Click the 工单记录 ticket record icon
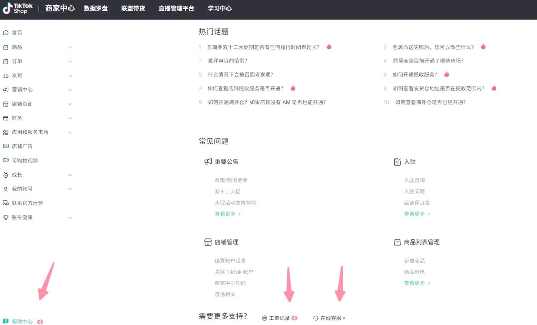 [264, 318]
